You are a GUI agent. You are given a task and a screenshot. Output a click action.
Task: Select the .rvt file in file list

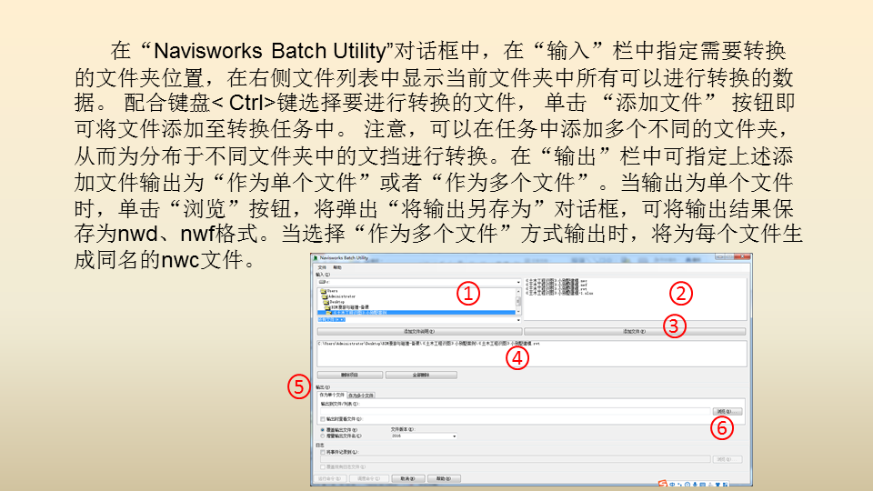coord(557,288)
